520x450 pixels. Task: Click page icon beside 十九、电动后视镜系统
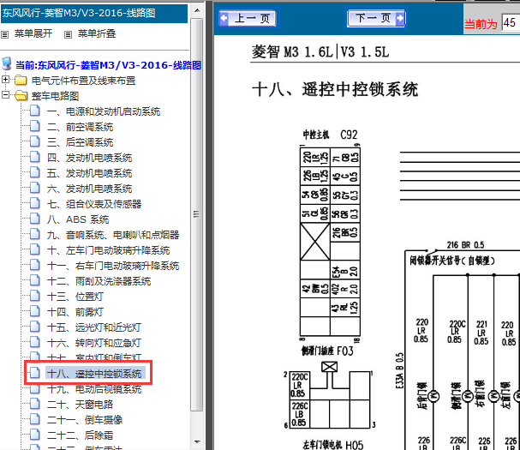tap(35, 388)
